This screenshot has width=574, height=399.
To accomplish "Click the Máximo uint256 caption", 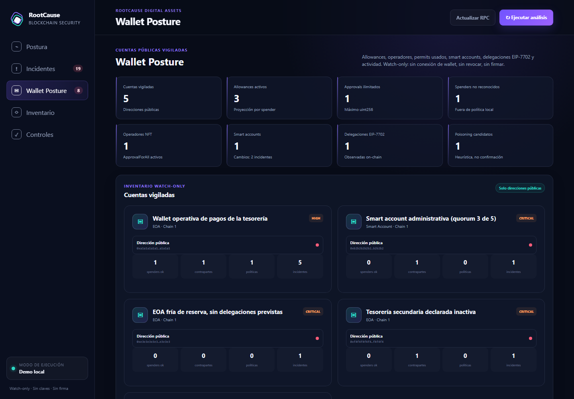I will (359, 110).
